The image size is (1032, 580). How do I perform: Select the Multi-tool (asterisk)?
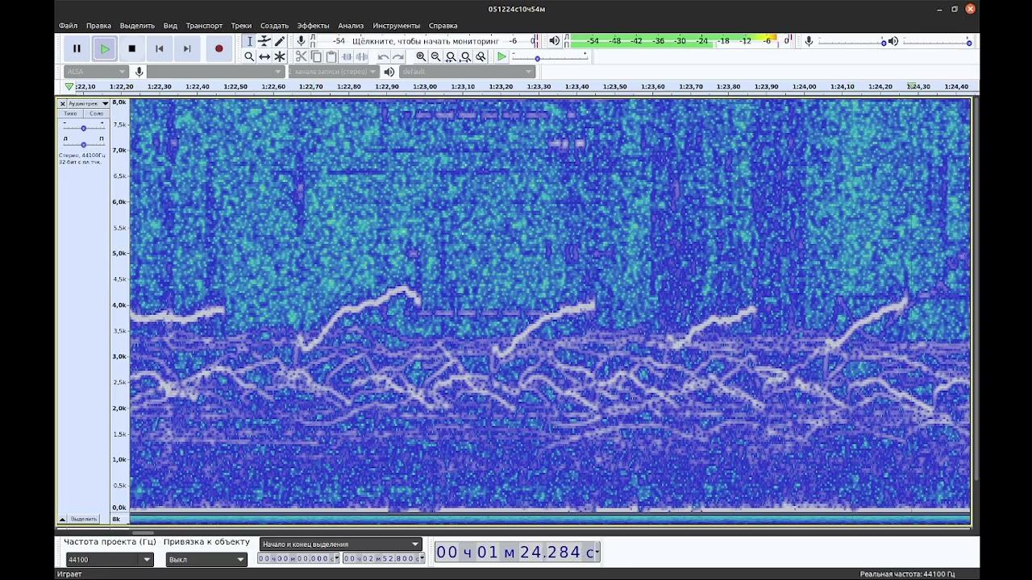point(280,56)
